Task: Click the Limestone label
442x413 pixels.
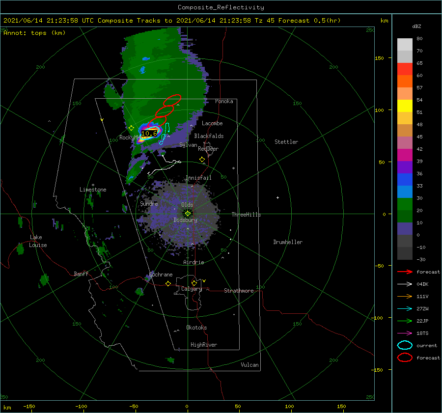Action: coord(93,190)
